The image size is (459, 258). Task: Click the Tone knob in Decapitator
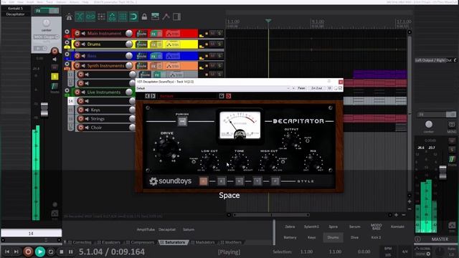[239, 161]
